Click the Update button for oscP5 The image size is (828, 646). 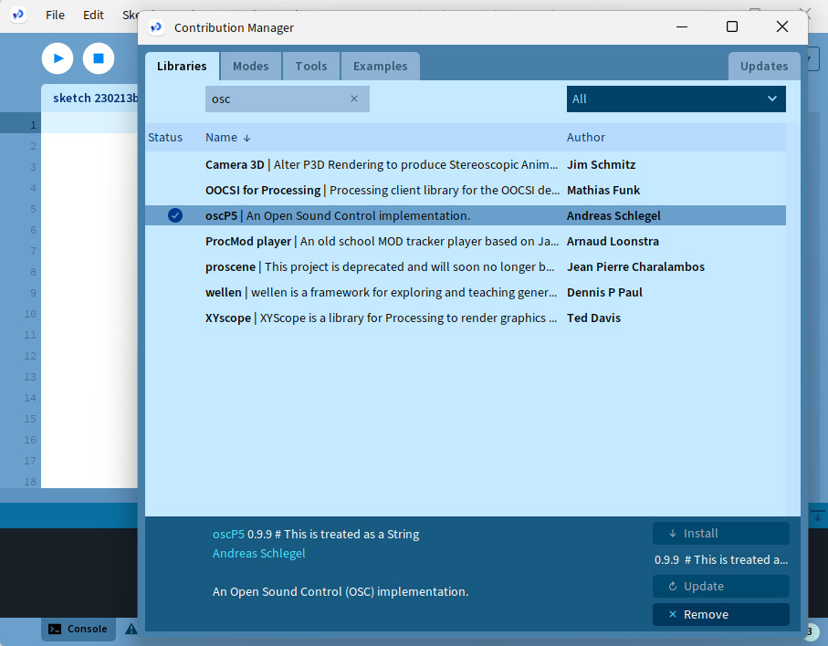720,586
